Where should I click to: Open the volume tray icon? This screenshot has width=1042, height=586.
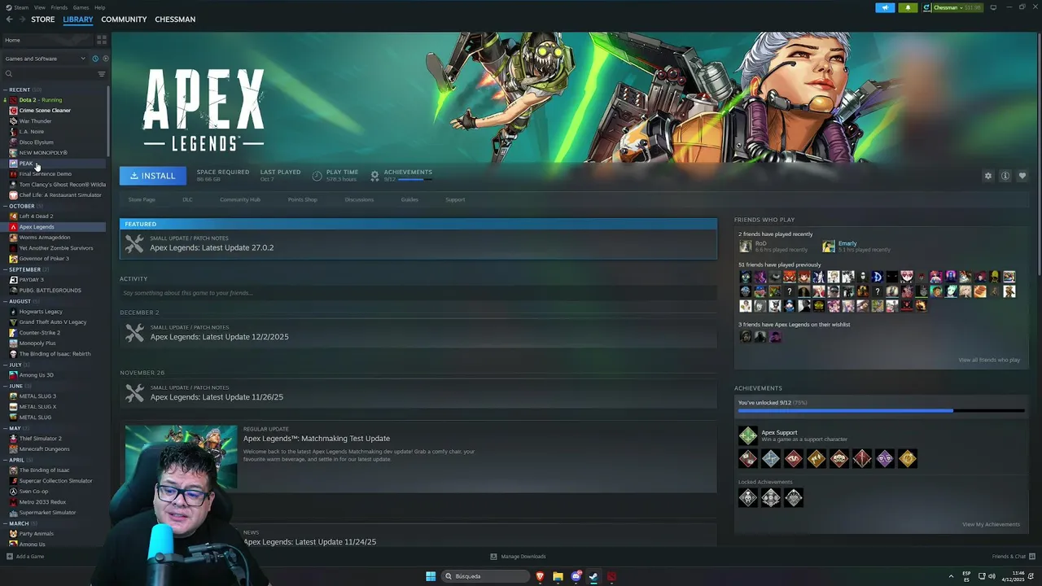991,576
